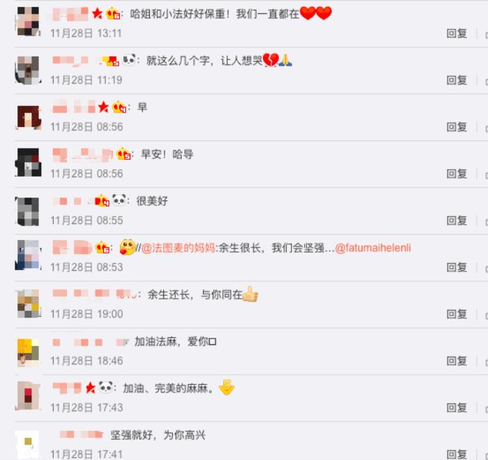Click the crown badge on the 08:53 comment
488x460 pixels.
click(x=102, y=248)
